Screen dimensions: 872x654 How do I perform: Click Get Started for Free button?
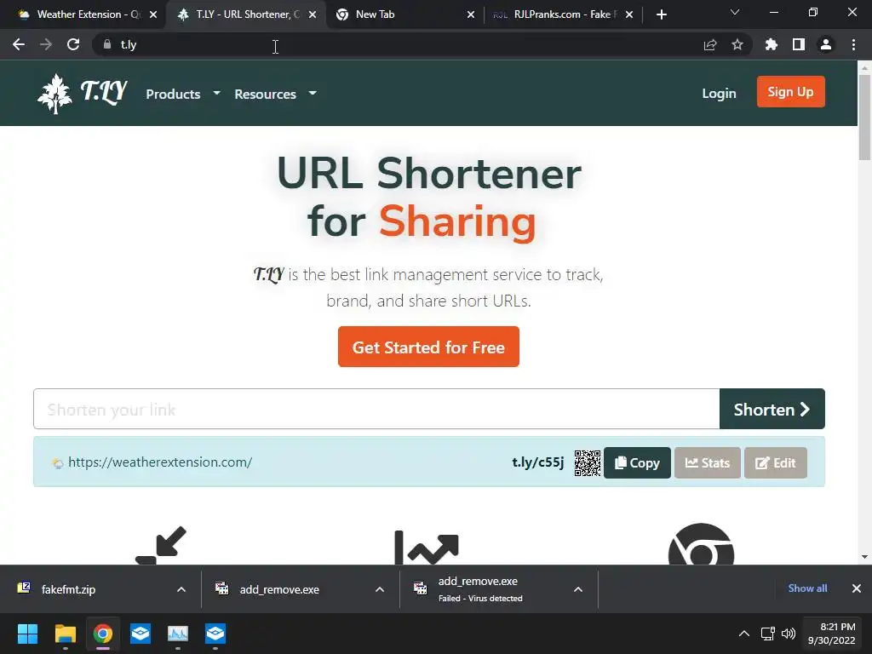pyautogui.click(x=428, y=347)
